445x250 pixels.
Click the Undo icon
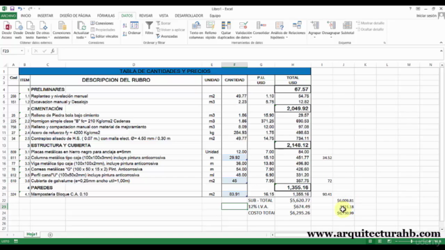coord(19,9)
